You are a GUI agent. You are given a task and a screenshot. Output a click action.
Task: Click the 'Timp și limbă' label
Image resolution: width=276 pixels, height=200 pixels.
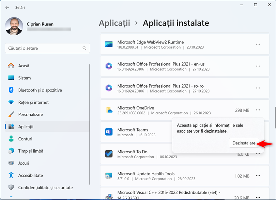(31, 151)
